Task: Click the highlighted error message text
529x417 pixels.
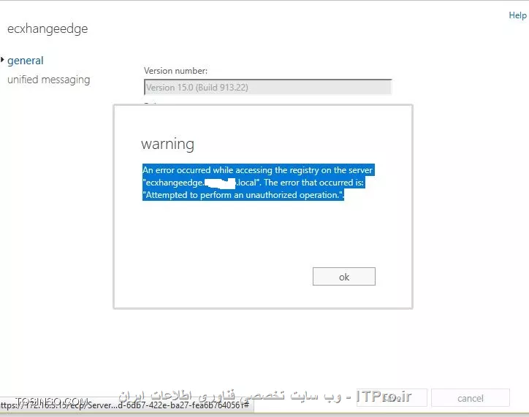Action: click(x=259, y=183)
